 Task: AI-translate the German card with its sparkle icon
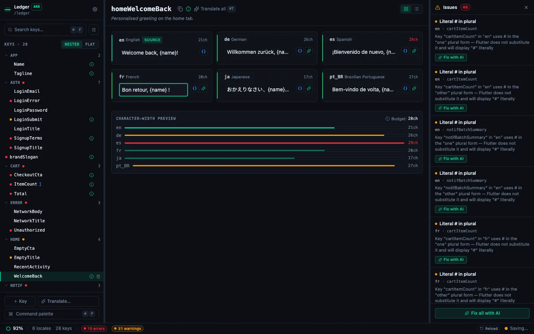pos(309,51)
